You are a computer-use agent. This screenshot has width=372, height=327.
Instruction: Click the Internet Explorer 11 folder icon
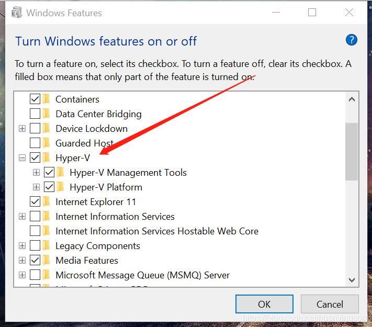(47, 201)
